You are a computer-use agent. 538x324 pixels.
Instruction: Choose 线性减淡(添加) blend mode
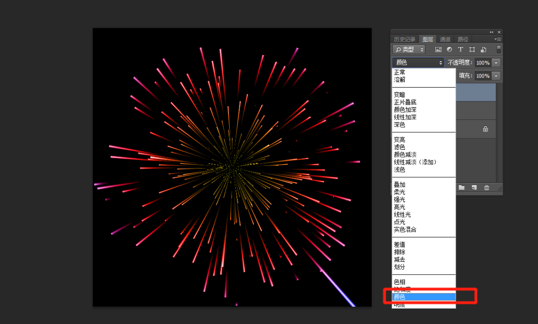(x=424, y=162)
